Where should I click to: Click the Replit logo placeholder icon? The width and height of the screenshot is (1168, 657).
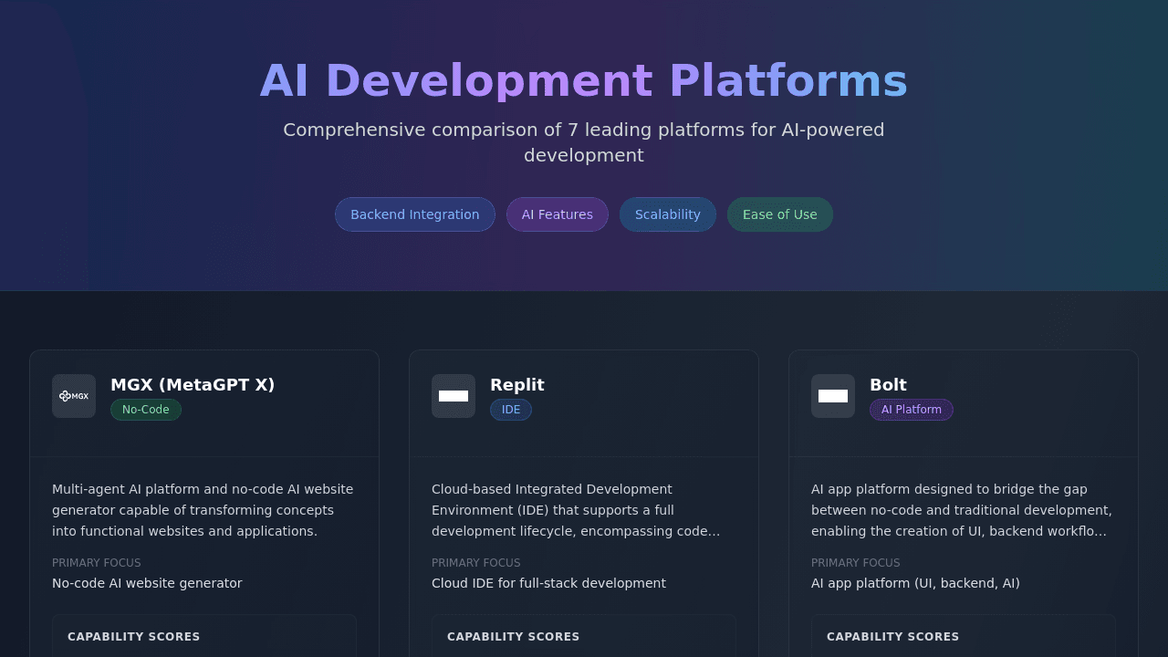click(x=454, y=396)
